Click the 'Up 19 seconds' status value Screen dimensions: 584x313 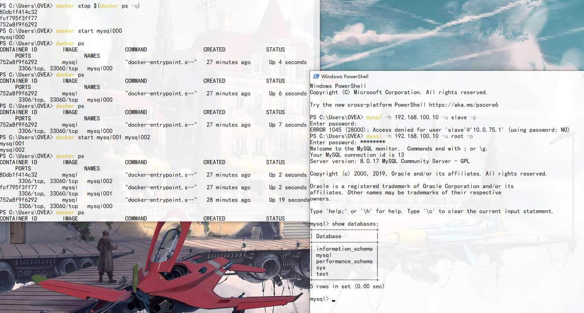pyautogui.click(x=290, y=200)
